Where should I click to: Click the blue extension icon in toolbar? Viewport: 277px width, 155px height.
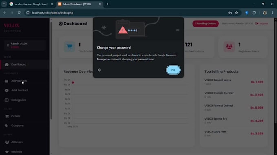click(247, 13)
